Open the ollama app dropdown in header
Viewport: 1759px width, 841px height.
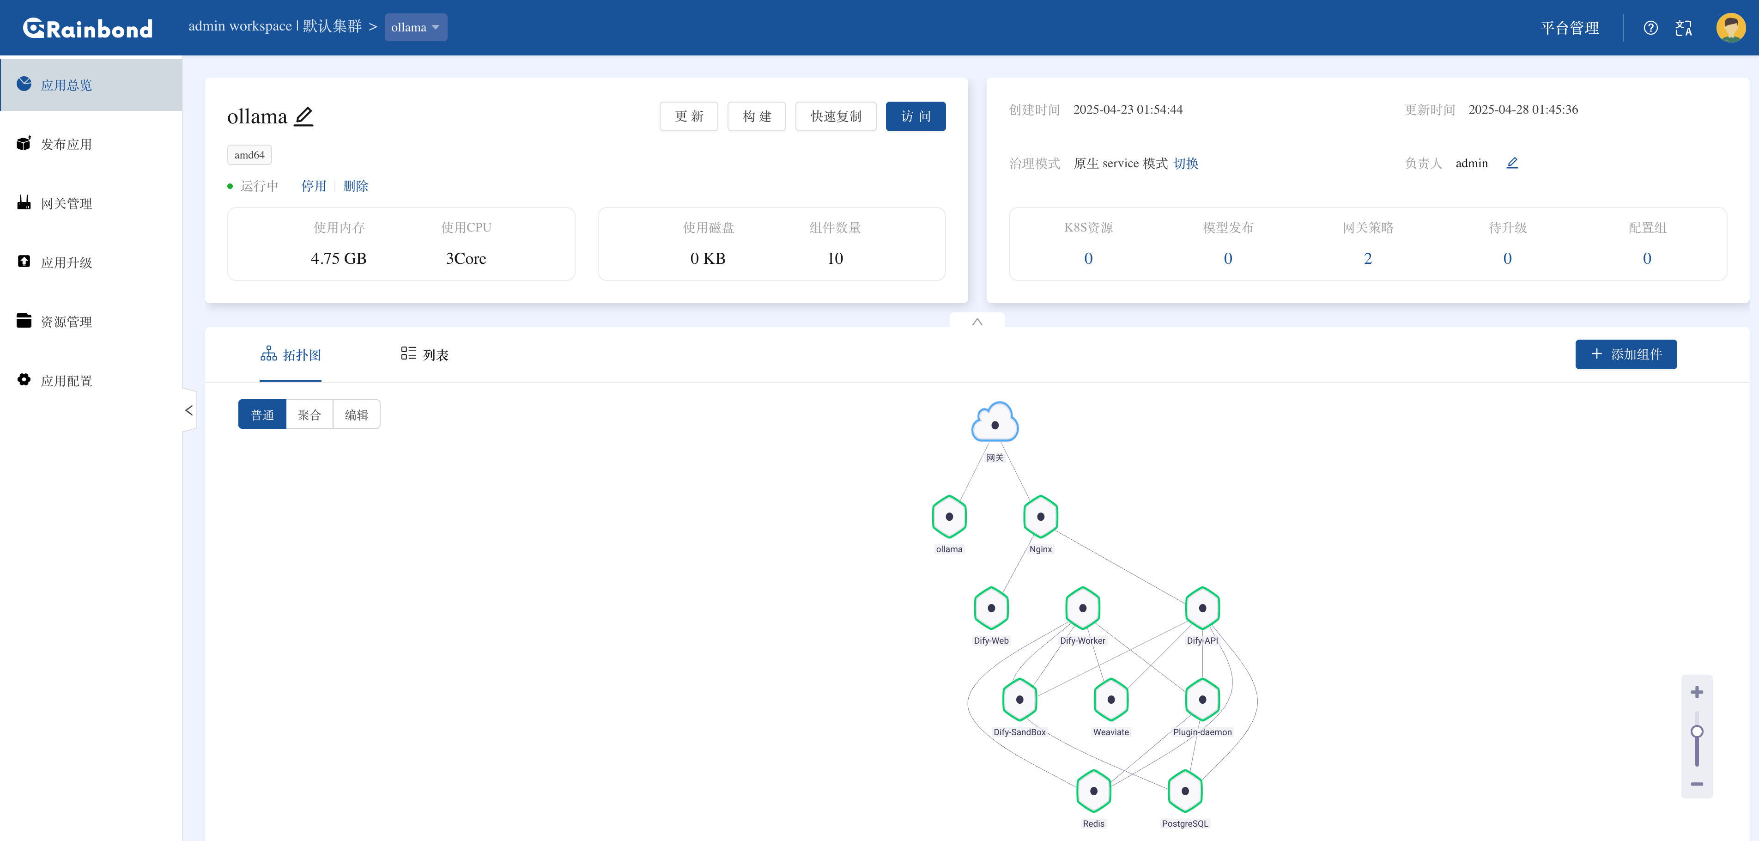415,27
